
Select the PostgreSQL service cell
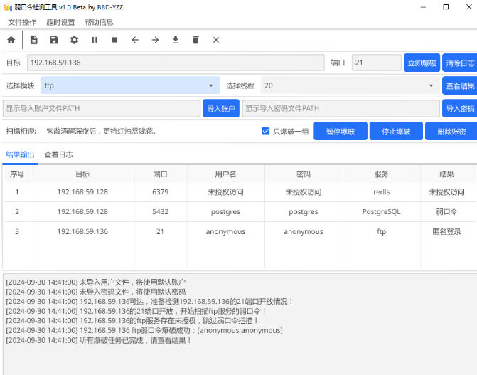tap(381, 212)
